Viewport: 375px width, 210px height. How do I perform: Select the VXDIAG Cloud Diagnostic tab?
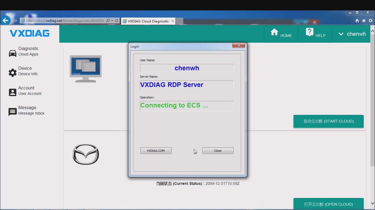tap(148, 21)
